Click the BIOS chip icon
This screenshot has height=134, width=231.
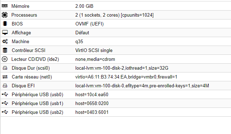[x=5, y=24]
